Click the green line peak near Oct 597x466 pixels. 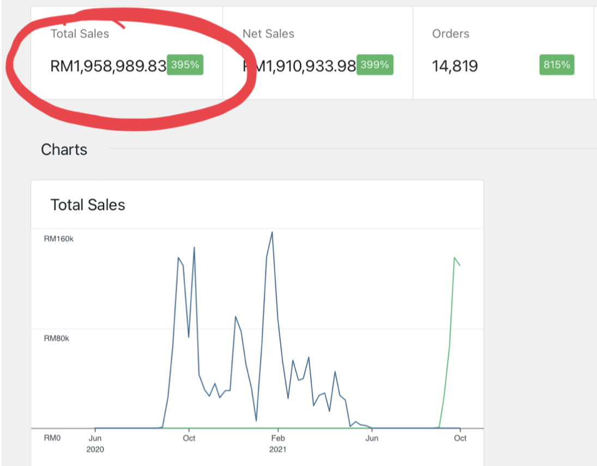[454, 258]
